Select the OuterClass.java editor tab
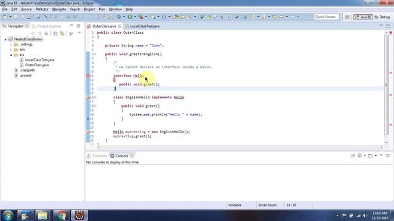The width and height of the screenshot is (394, 221). tap(104, 26)
